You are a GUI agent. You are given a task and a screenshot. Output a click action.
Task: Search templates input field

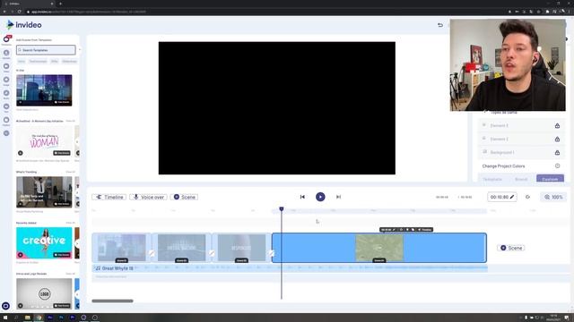pos(46,50)
